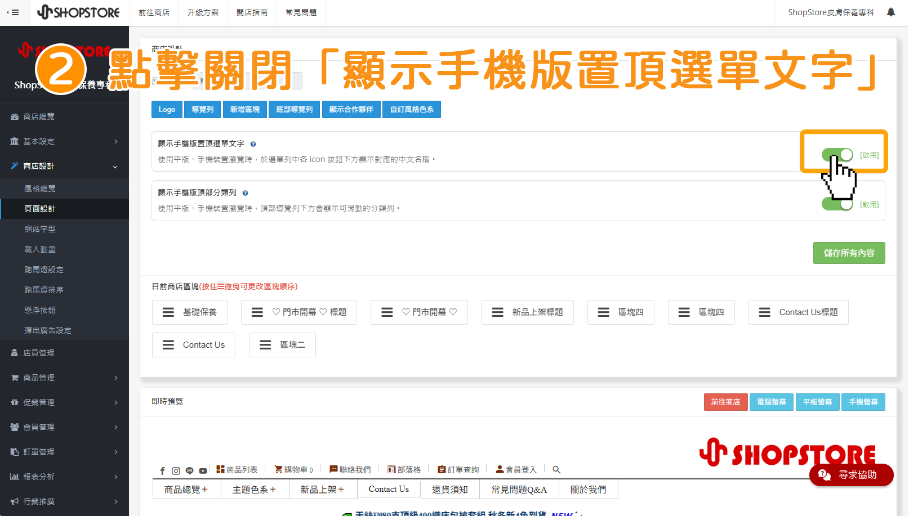Click the 商店設計 wand icon
The height and width of the screenshot is (516, 909).
(15, 166)
